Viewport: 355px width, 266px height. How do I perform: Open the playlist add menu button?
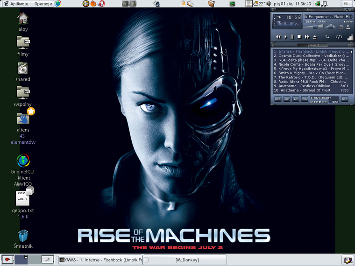[278, 99]
